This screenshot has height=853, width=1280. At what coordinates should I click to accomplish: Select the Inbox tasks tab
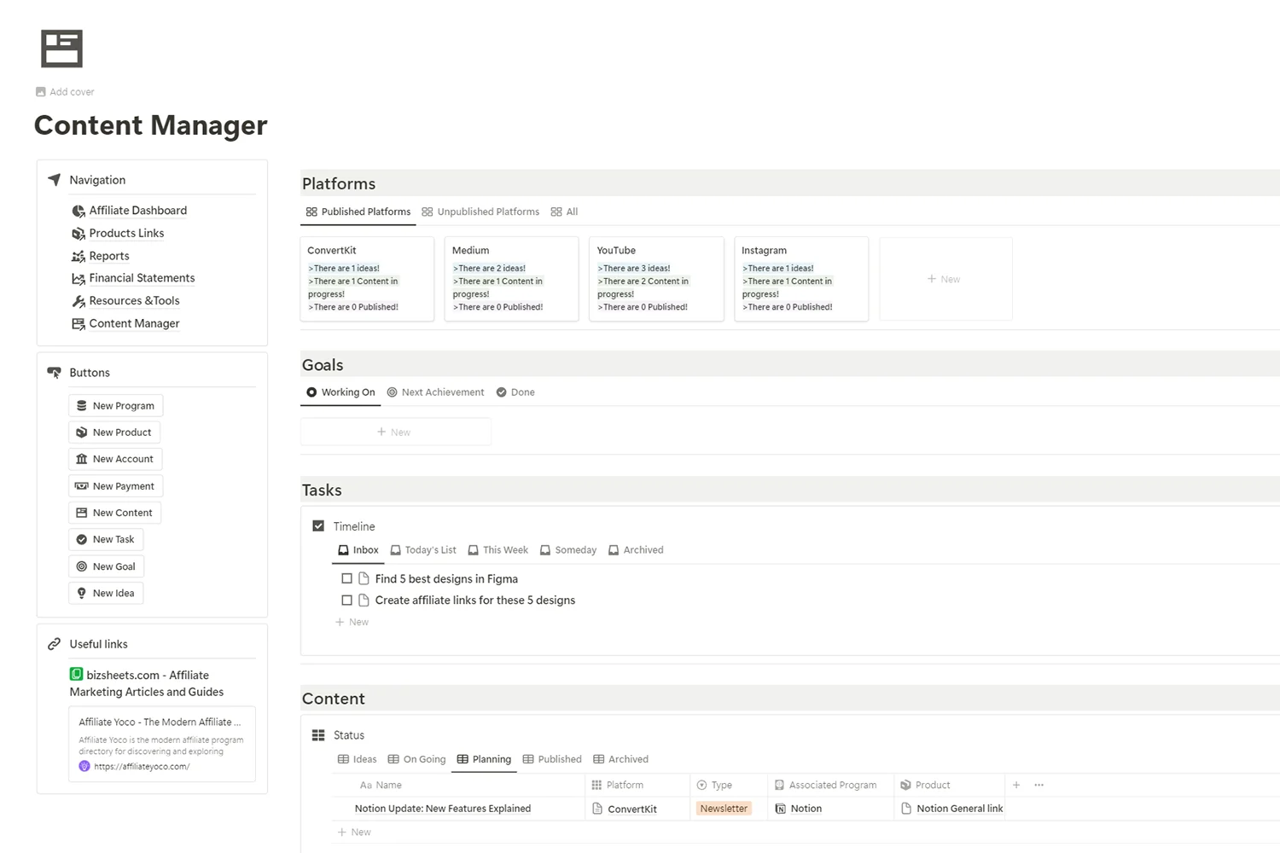click(358, 550)
